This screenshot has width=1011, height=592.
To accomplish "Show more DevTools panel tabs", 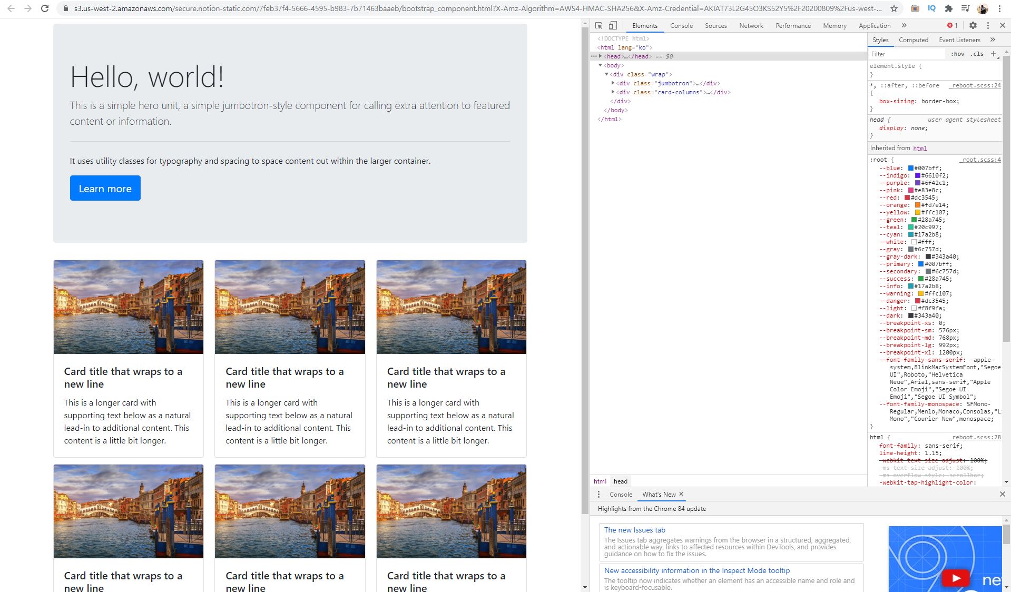I will click(x=904, y=25).
